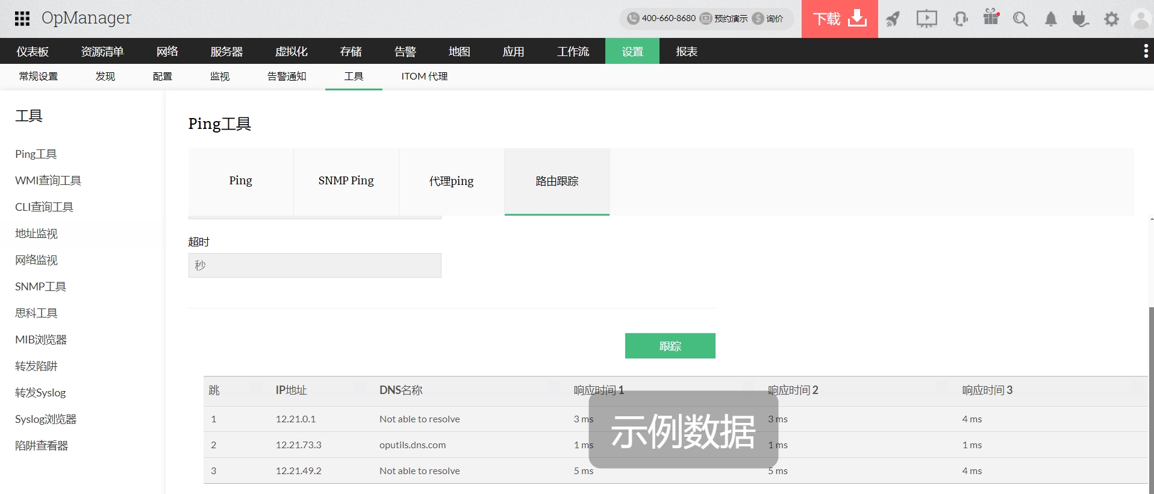Switch to the SNMP Ping tab

coord(346,181)
